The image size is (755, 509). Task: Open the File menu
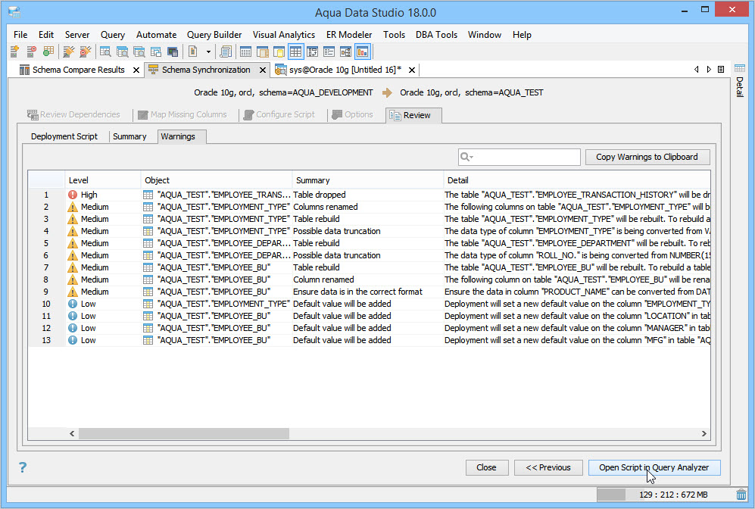tap(20, 35)
